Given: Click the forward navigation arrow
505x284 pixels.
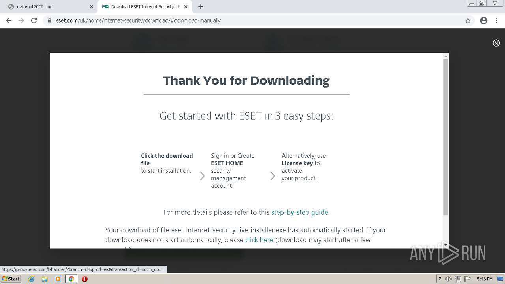Looking at the screenshot, I should point(21,21).
